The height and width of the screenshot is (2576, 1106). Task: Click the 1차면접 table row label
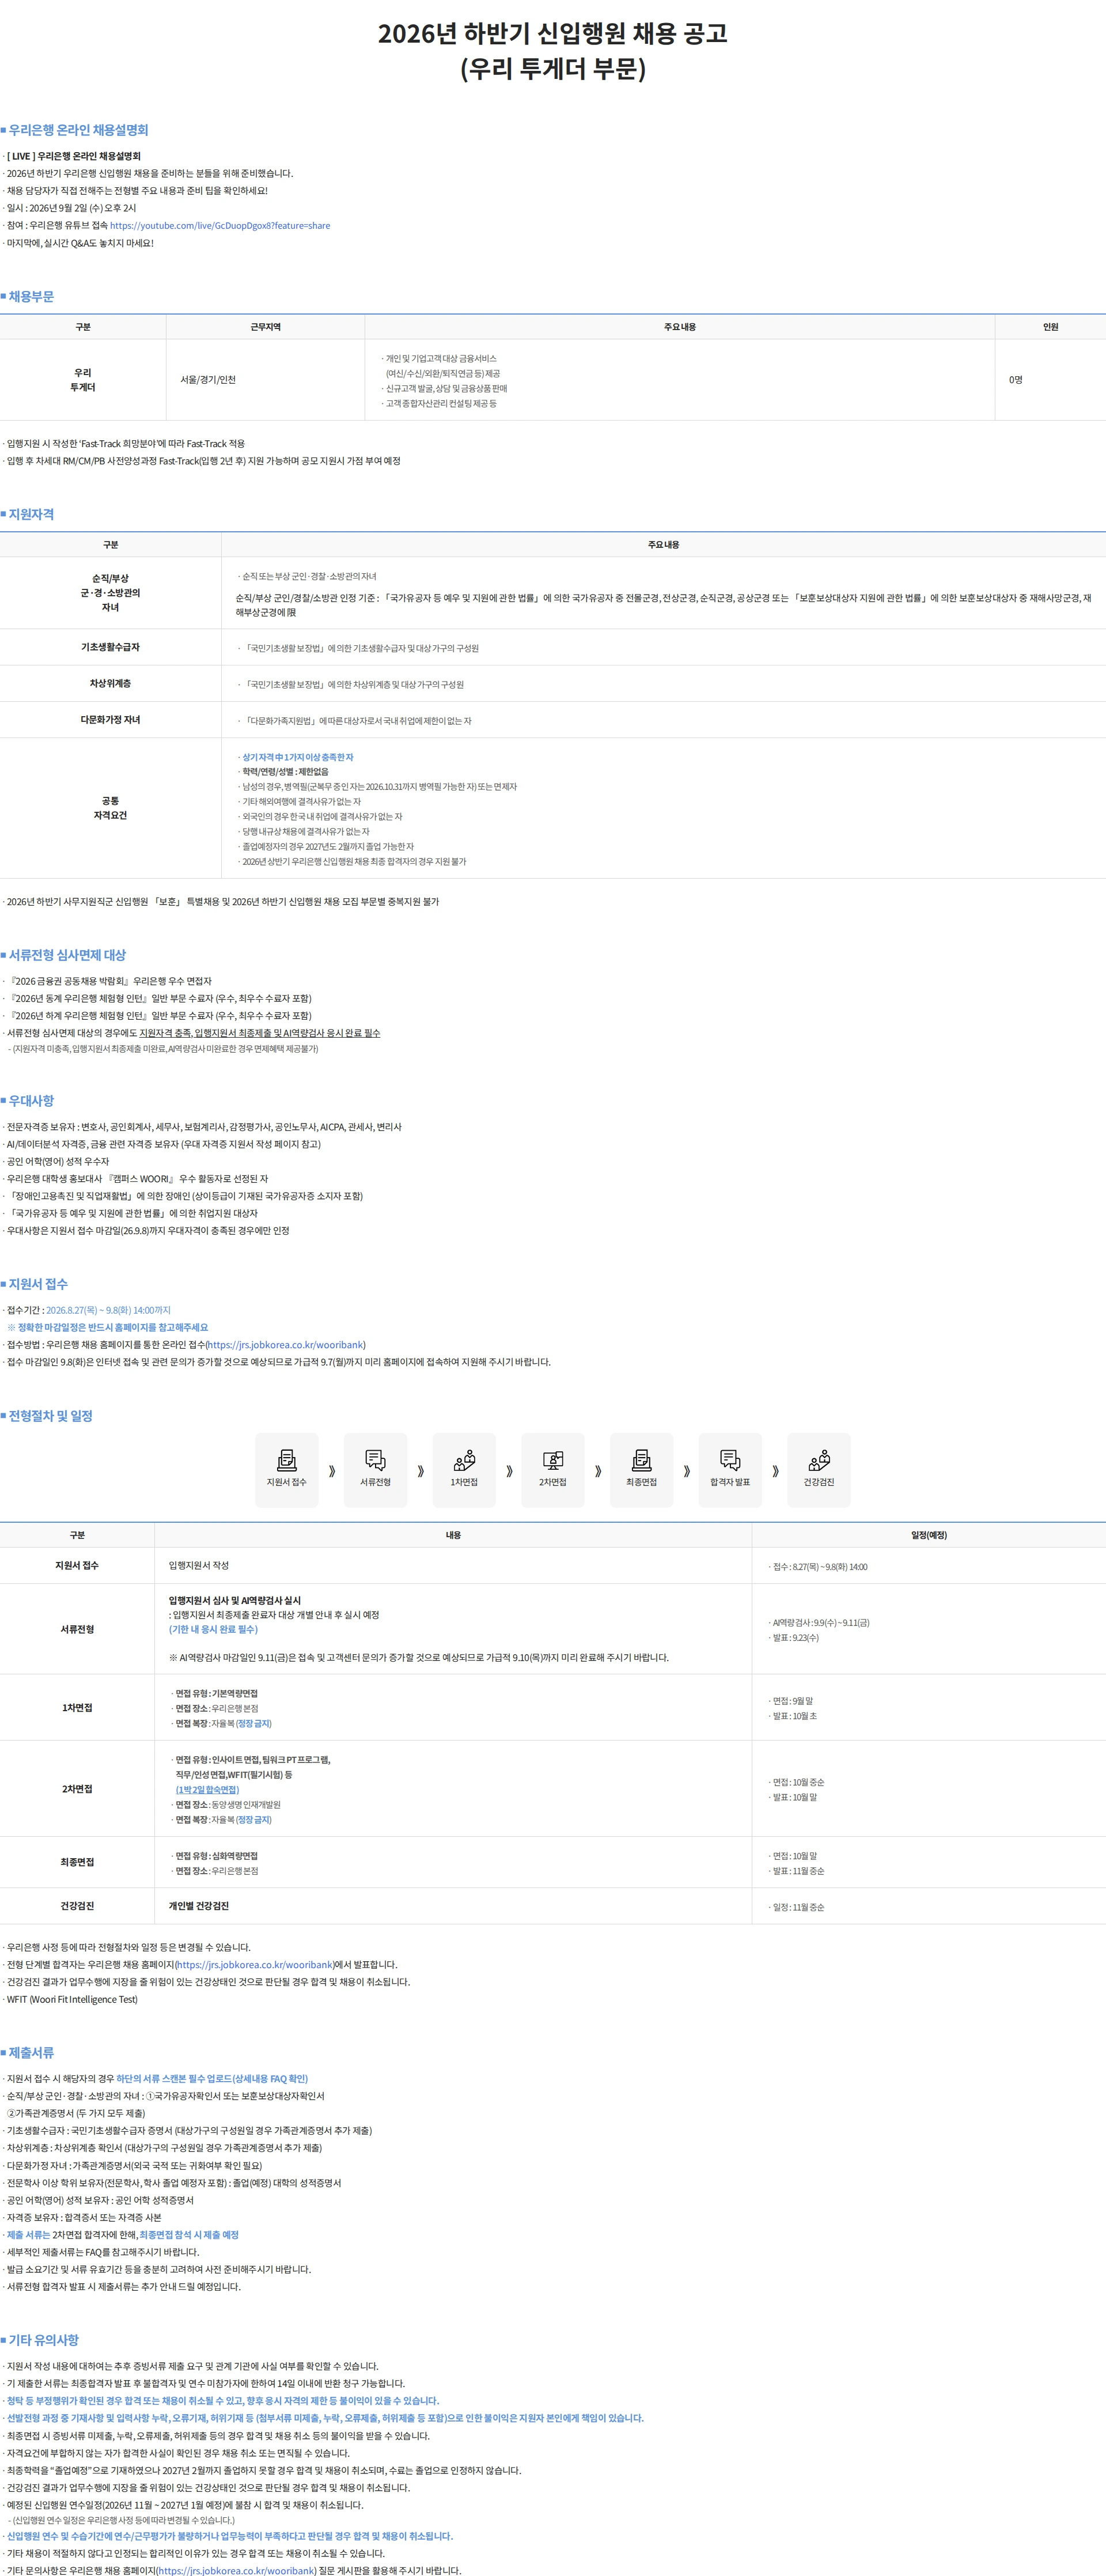pyautogui.click(x=77, y=1708)
